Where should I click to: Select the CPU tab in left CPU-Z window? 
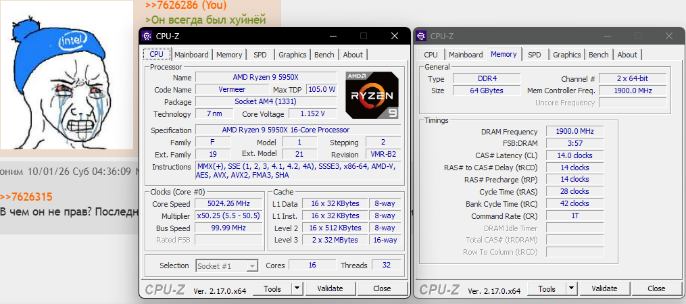pyautogui.click(x=157, y=54)
